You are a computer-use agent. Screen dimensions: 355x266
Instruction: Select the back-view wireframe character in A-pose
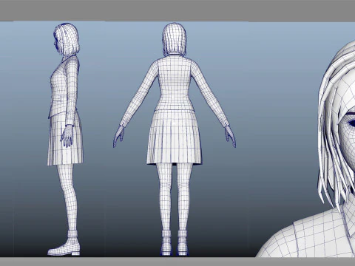pos(175,139)
